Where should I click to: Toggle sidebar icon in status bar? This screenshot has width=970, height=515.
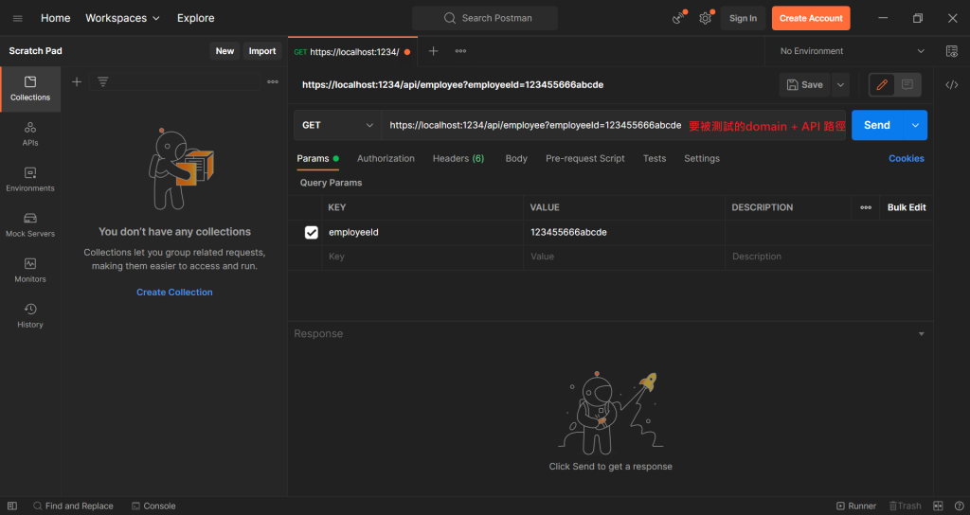pyautogui.click(x=12, y=506)
